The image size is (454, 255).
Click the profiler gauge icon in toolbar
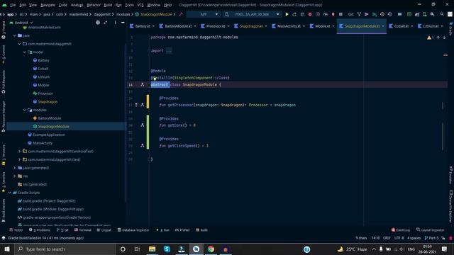pyautogui.click(x=326, y=14)
